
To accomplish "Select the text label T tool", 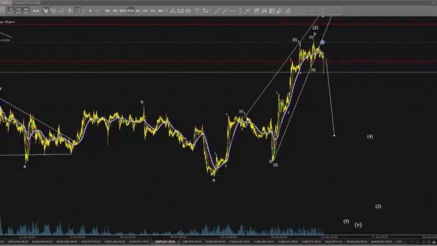I will (x=197, y=11).
